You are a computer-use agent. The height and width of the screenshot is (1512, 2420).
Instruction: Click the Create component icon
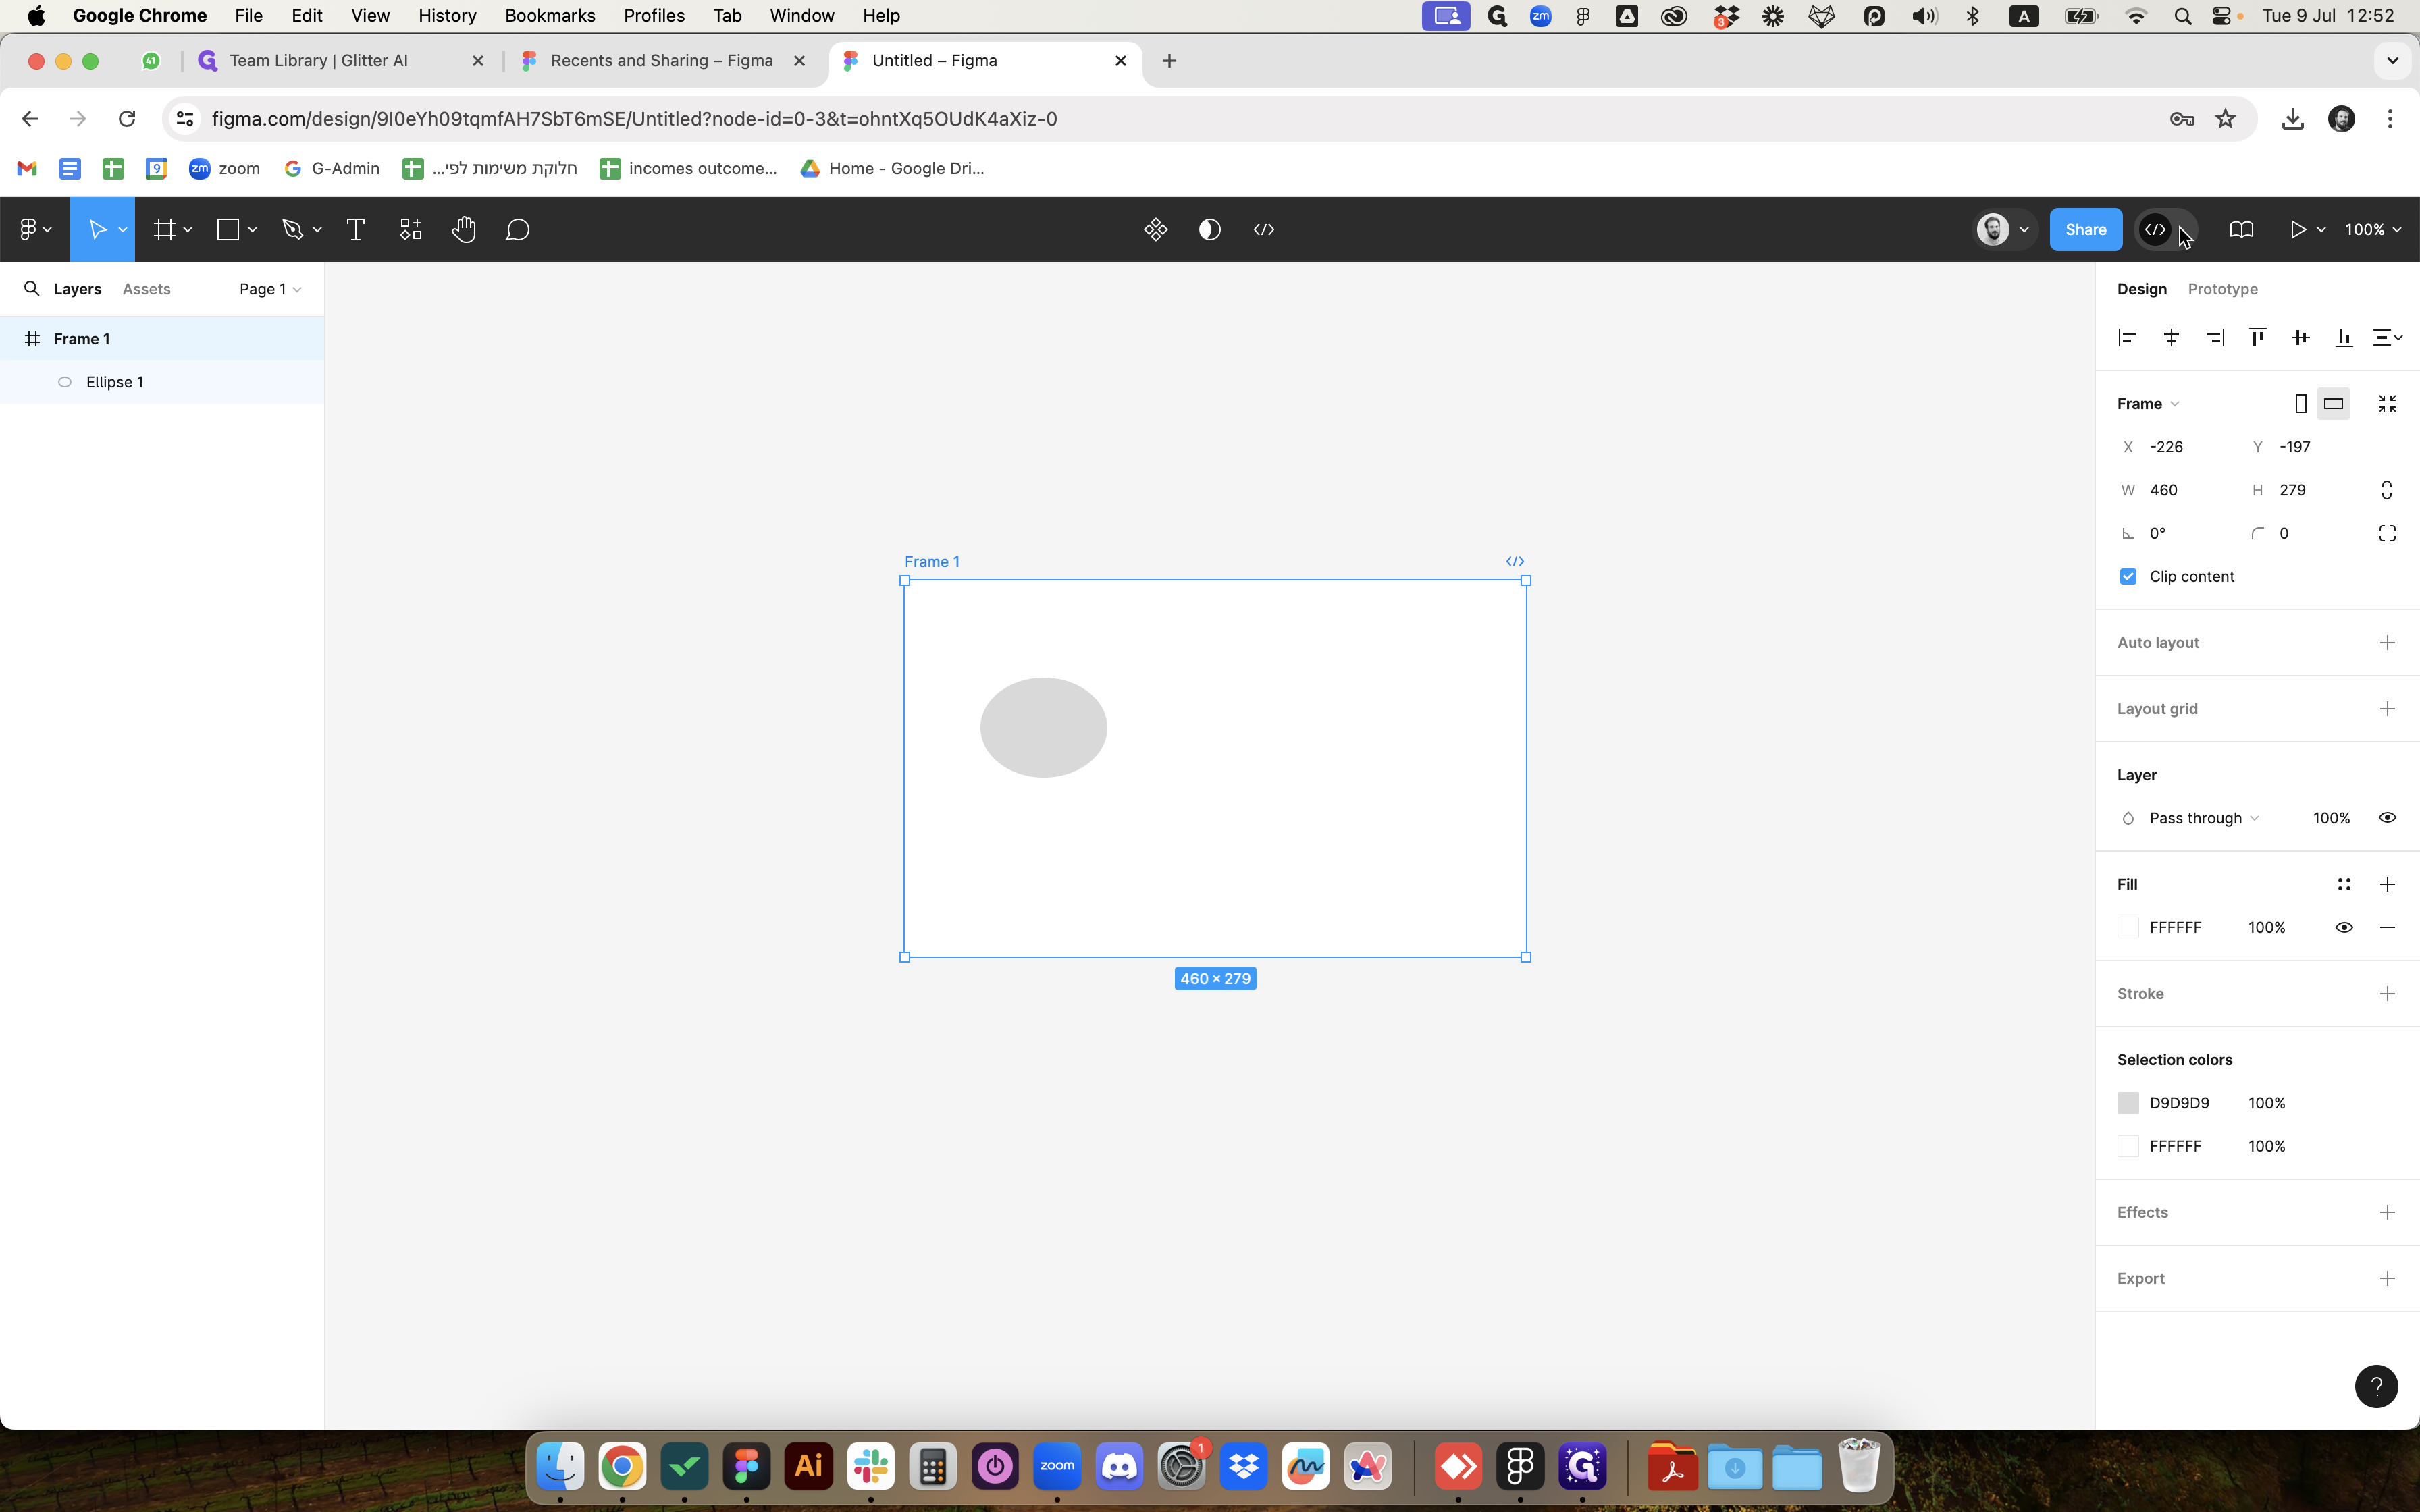pos(1155,230)
